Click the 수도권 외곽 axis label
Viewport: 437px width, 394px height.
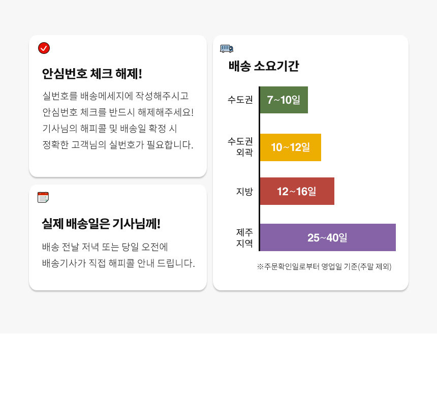click(240, 146)
